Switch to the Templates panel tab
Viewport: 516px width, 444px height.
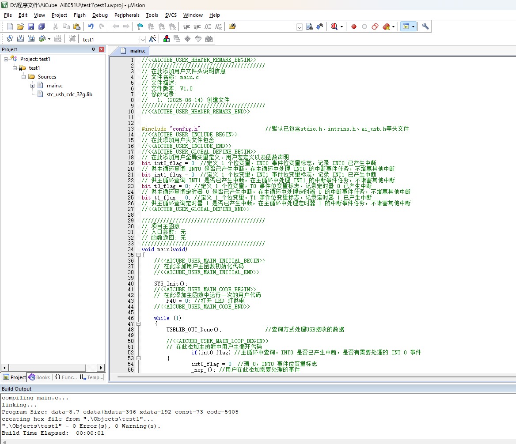[x=92, y=377]
